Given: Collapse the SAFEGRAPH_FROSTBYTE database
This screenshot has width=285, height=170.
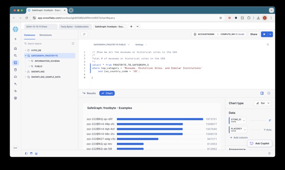Looking at the screenshot, I should click(25, 56).
